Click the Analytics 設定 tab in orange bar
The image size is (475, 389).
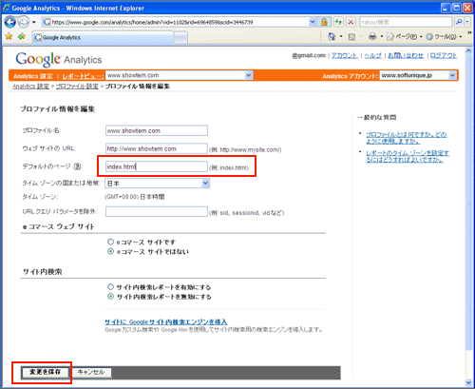(x=33, y=76)
